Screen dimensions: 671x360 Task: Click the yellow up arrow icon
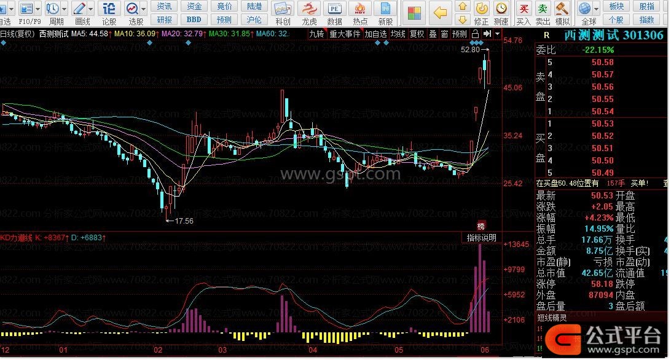click(462, 6)
